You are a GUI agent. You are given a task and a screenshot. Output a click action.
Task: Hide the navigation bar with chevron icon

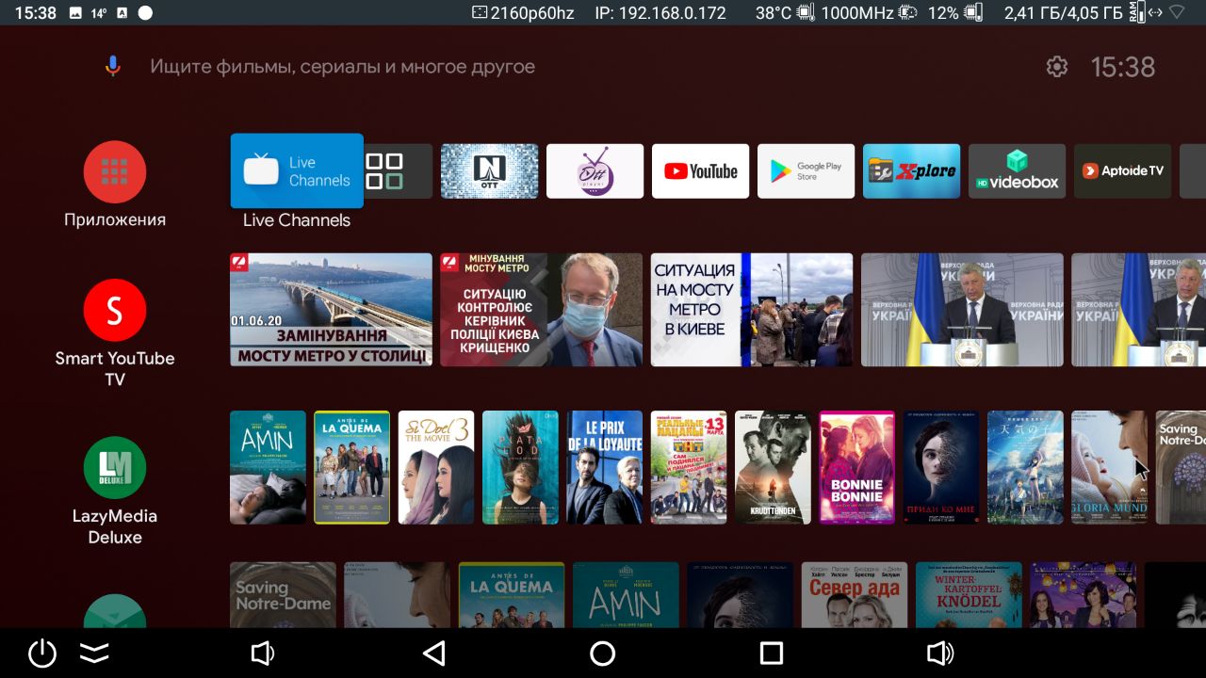click(x=94, y=654)
